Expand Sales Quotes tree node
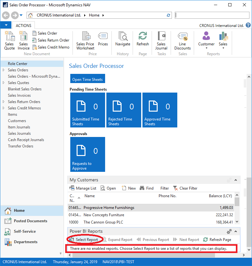This screenshot has height=266, width=252. [3, 83]
